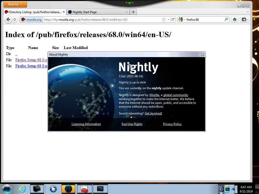
Task: Open Privacy Policy link
Action: pos(172,124)
